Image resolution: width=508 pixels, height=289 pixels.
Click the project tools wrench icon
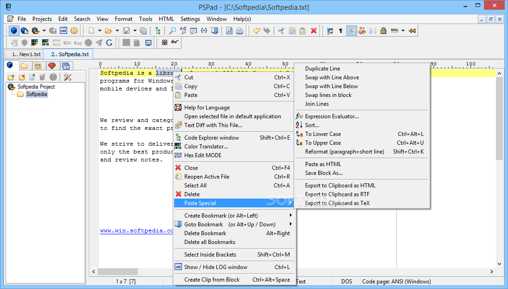click(68, 77)
